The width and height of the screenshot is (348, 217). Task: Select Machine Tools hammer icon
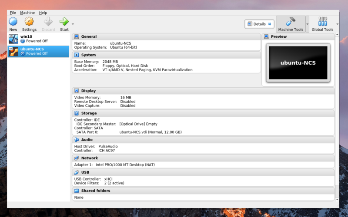(291, 21)
